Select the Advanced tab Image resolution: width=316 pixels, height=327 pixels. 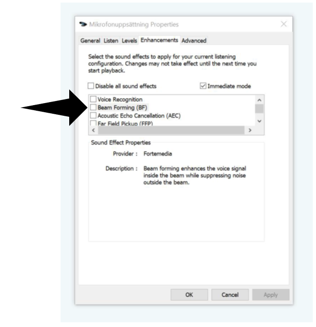click(x=194, y=41)
